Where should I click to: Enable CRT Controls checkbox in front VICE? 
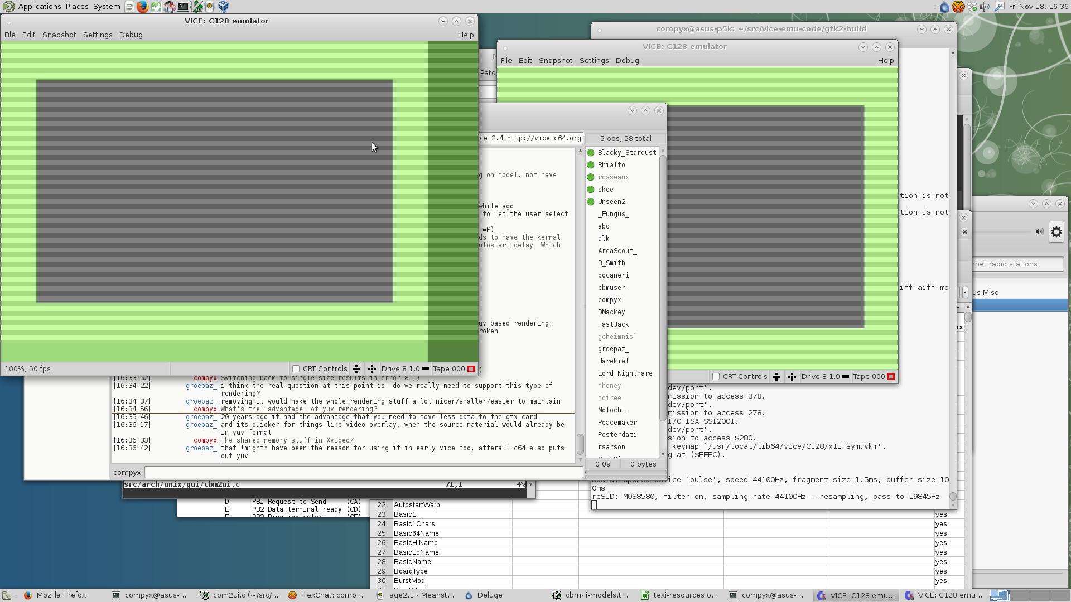tap(296, 369)
